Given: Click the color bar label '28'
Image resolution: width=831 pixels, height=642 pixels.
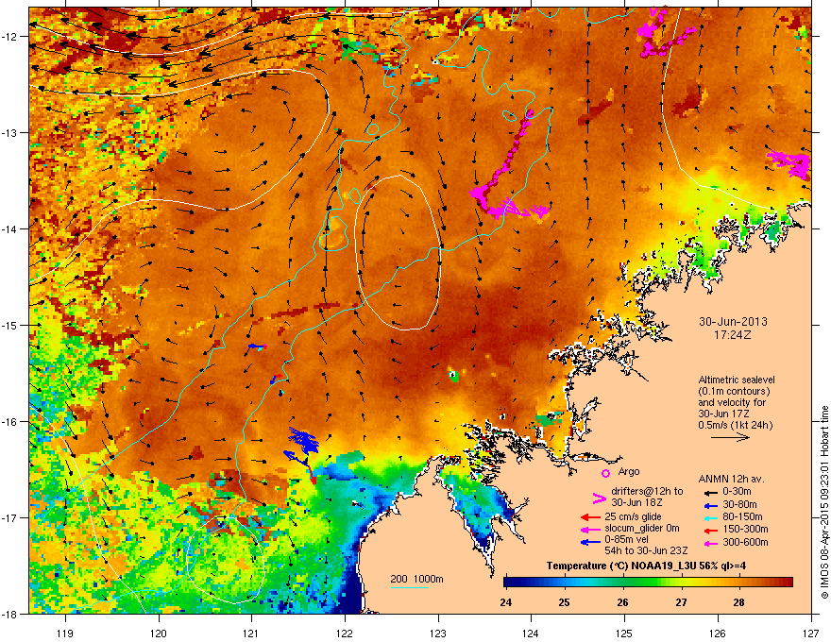Looking at the screenshot, I should pyautogui.click(x=738, y=602).
